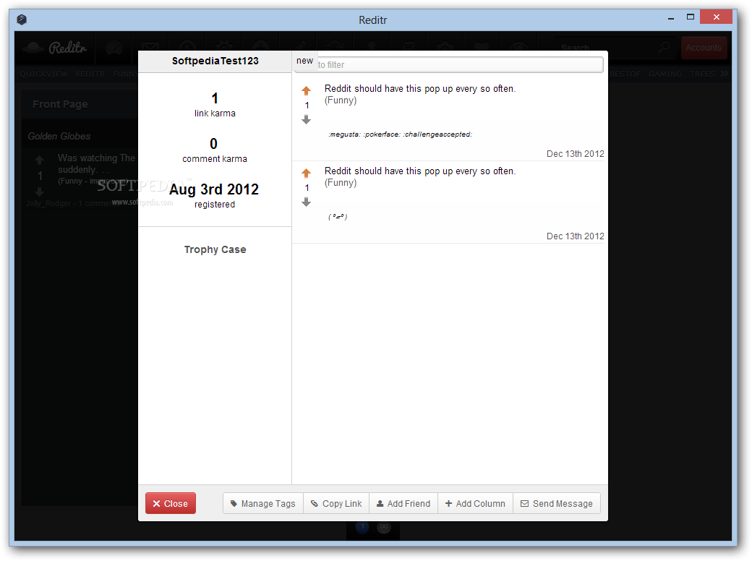Downvote the second post with the ( °=°) comment
Screen dimensions: 752x561
pyautogui.click(x=306, y=202)
